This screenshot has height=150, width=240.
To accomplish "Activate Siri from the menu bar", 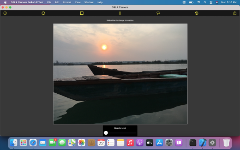I will tap(217, 2).
